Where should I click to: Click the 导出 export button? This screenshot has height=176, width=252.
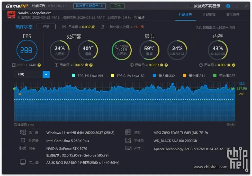tap(118, 6)
